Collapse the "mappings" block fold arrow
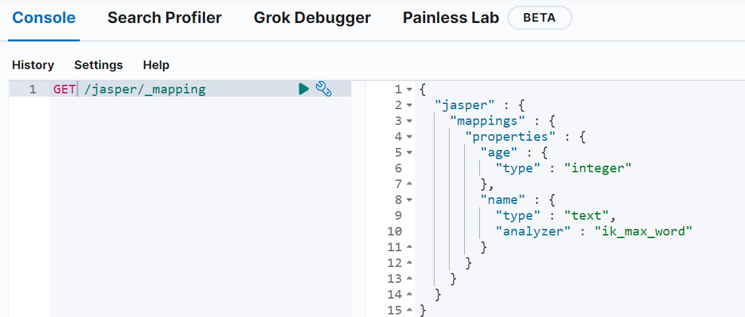The image size is (745, 317). click(409, 121)
